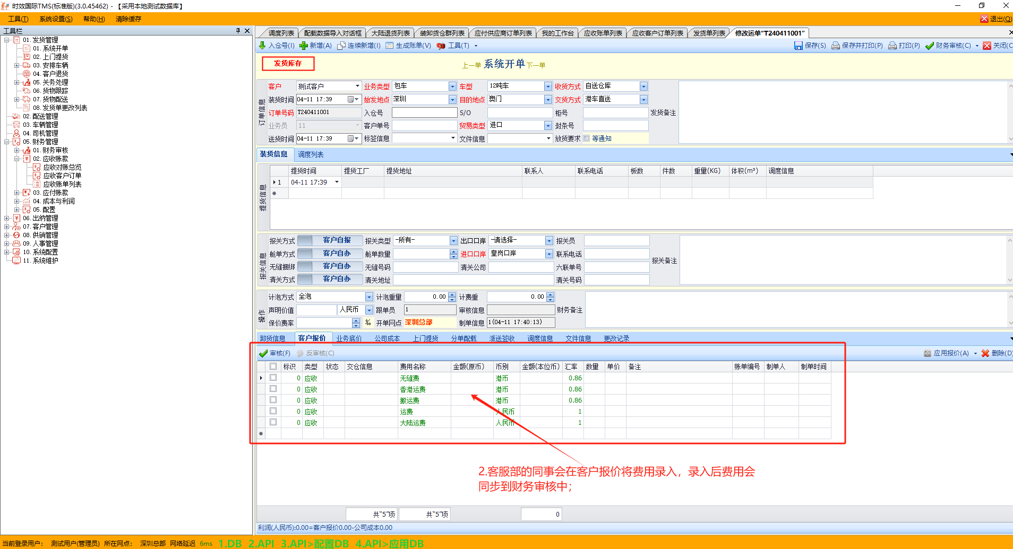Enable the 等通知 checkbox
This screenshot has height=549, width=1013.
(587, 138)
